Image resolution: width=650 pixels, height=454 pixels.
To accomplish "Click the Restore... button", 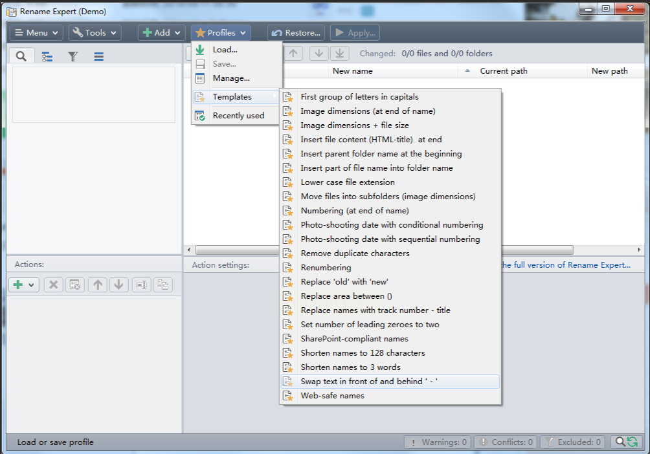I will click(x=296, y=33).
